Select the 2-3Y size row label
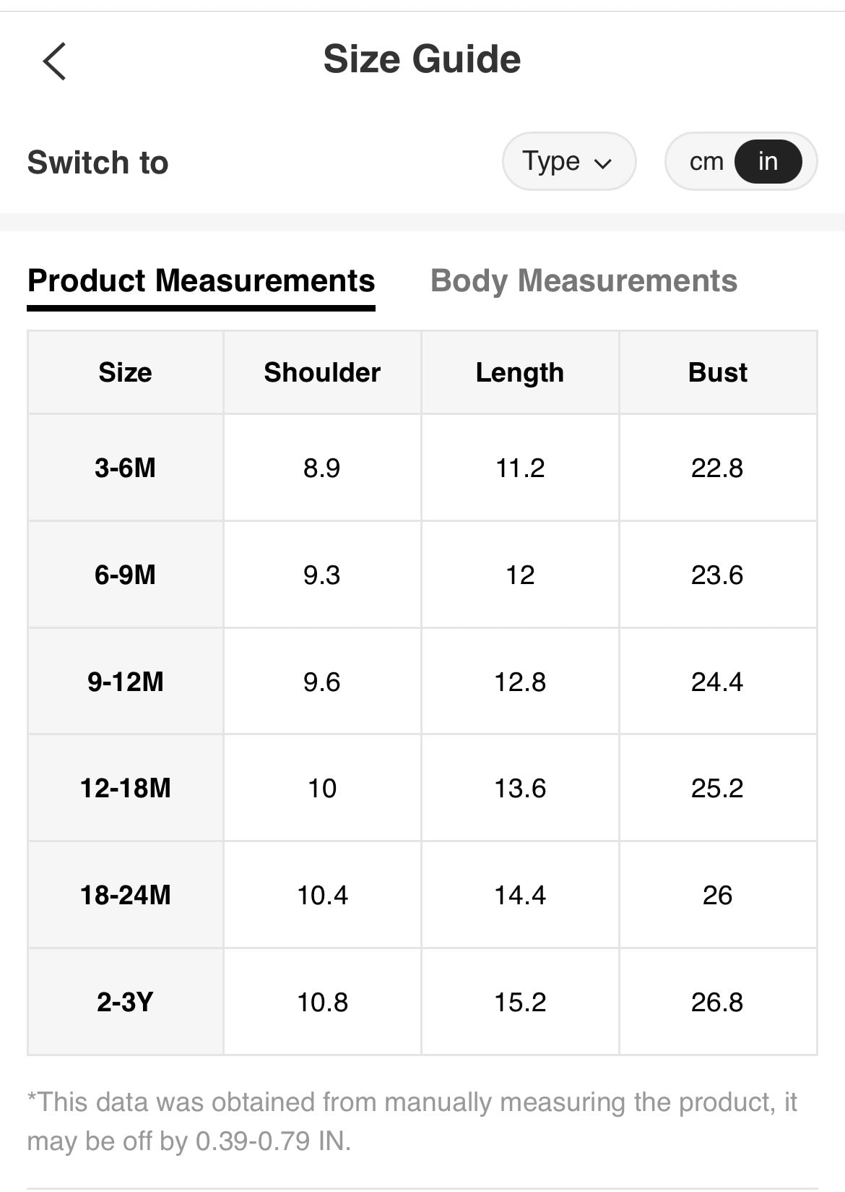 (x=125, y=1002)
